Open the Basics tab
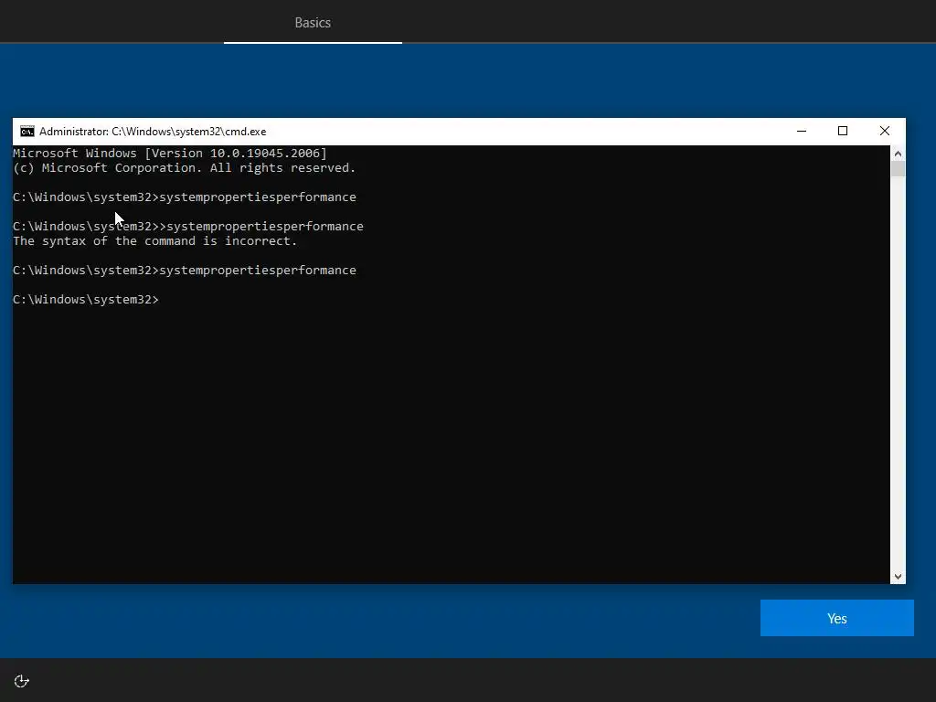Viewport: 936px width, 702px height. point(313,23)
